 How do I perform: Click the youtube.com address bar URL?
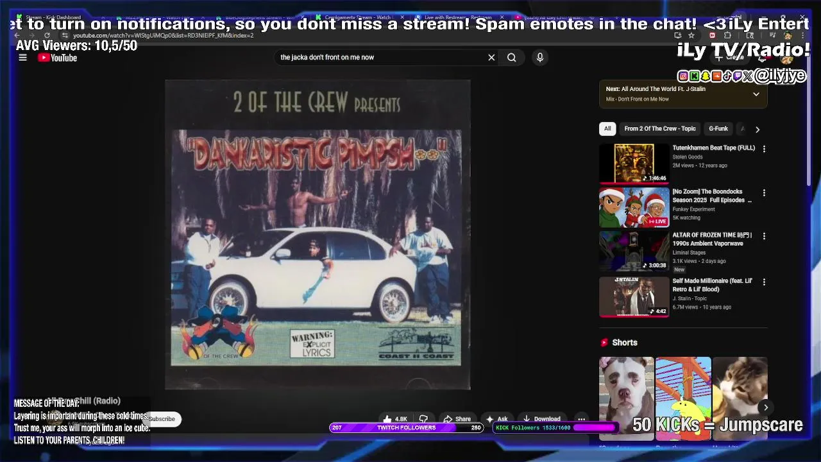[x=164, y=35]
